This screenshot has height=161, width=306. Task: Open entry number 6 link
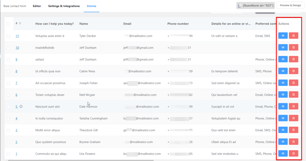[16, 95]
